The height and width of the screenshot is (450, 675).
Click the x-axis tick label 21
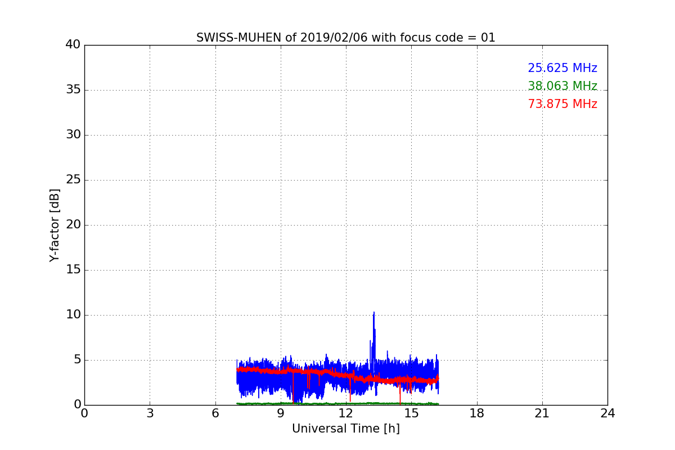pos(542,413)
